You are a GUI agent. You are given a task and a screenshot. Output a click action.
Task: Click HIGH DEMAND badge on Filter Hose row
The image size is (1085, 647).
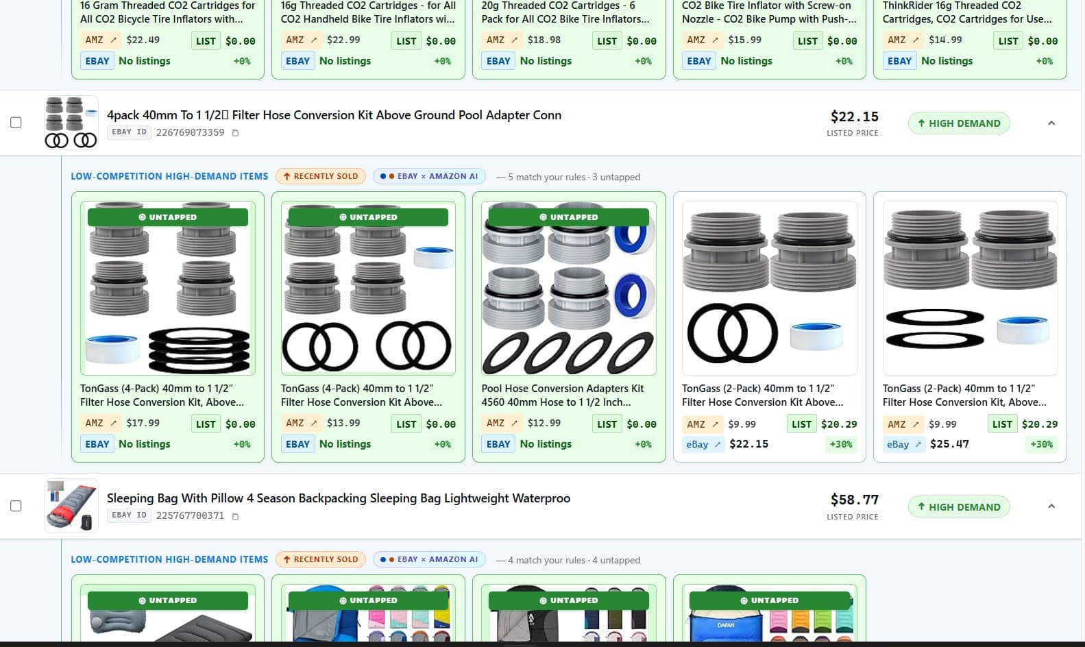959,123
